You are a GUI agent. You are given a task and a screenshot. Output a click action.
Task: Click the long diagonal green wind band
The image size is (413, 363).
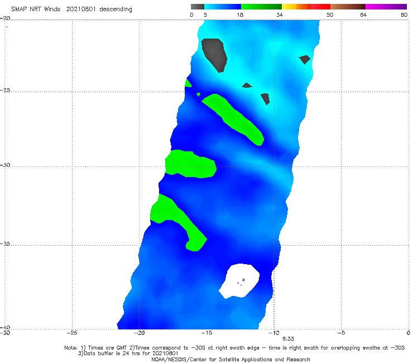click(x=234, y=118)
